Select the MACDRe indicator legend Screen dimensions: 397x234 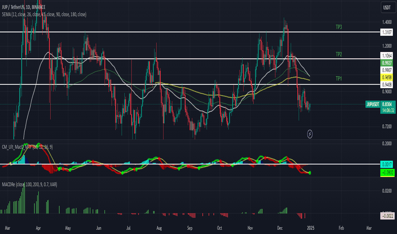[x=29, y=184]
